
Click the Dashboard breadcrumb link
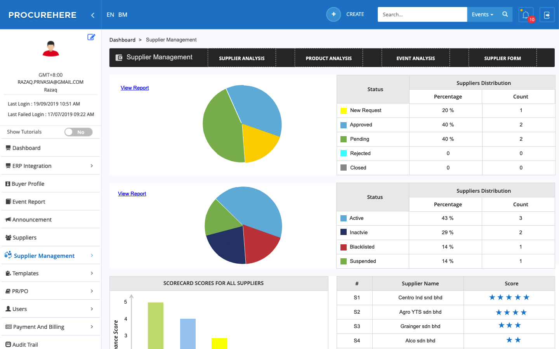coord(122,40)
